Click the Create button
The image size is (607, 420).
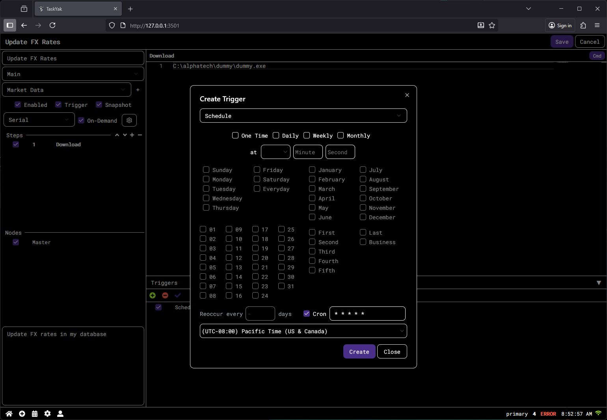(359, 351)
